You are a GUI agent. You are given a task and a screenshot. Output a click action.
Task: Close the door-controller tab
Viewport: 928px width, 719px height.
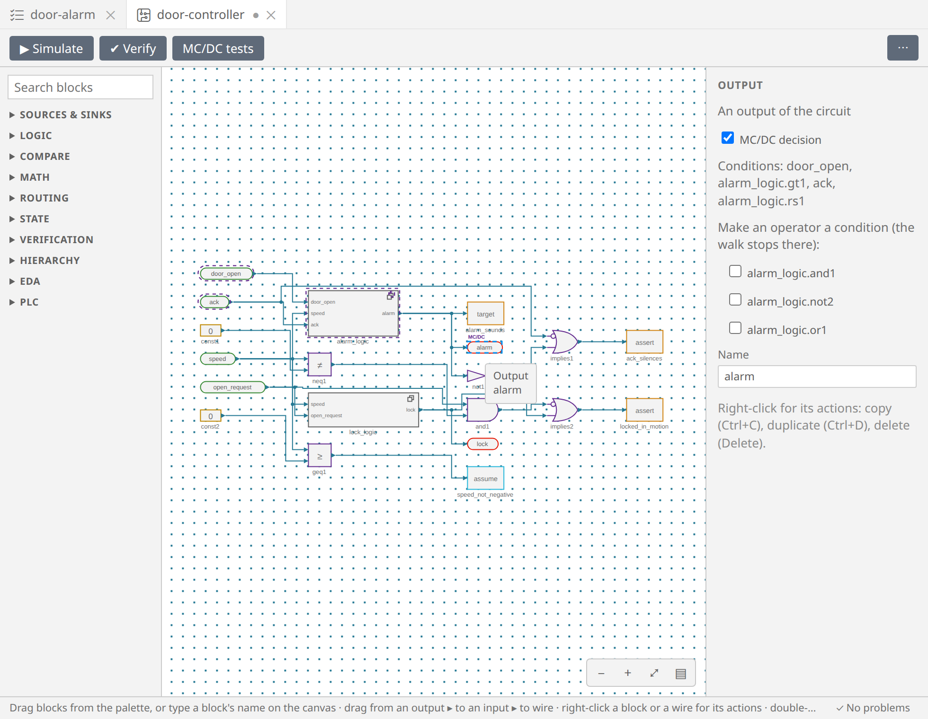271,15
